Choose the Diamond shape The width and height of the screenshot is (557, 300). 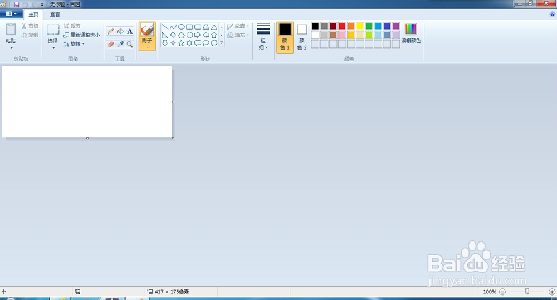[173, 35]
